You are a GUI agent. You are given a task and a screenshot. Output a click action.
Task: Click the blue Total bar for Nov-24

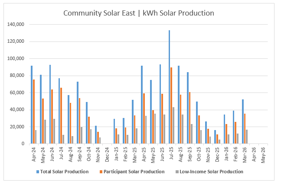tap(96, 135)
